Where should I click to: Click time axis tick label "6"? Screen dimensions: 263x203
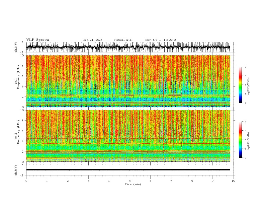(x=150, y=181)
